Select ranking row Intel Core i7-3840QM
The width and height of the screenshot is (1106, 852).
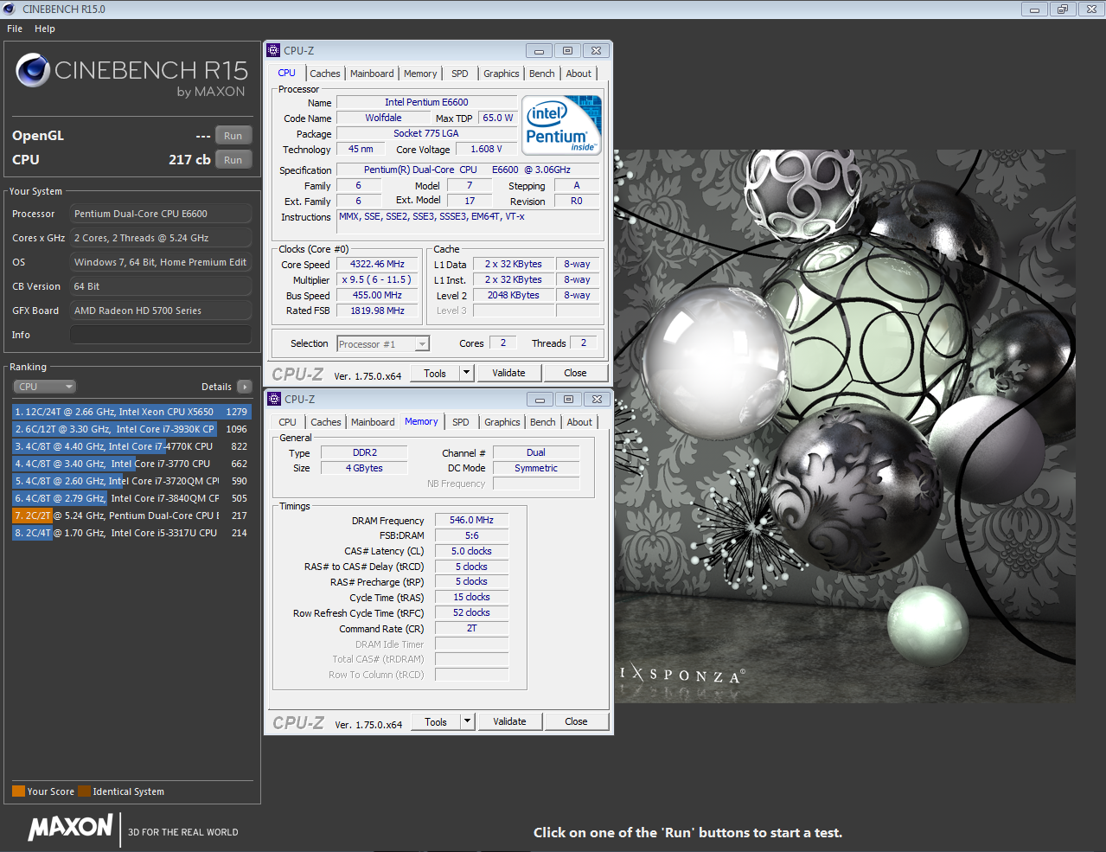click(x=131, y=498)
